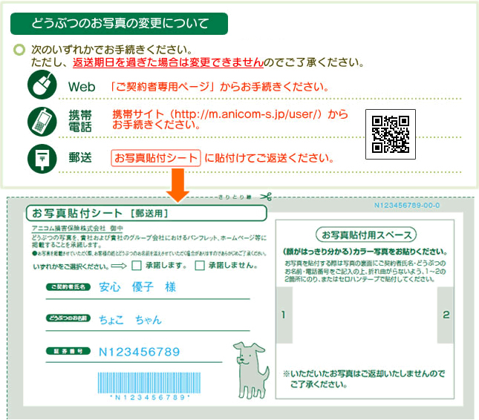Click the contractor name 安心 優子 様
Screen dimensions: 479x420
click(x=137, y=287)
